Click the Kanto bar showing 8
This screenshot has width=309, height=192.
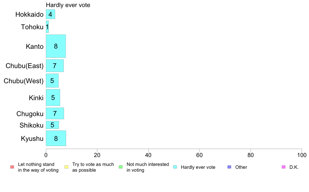coord(56,46)
